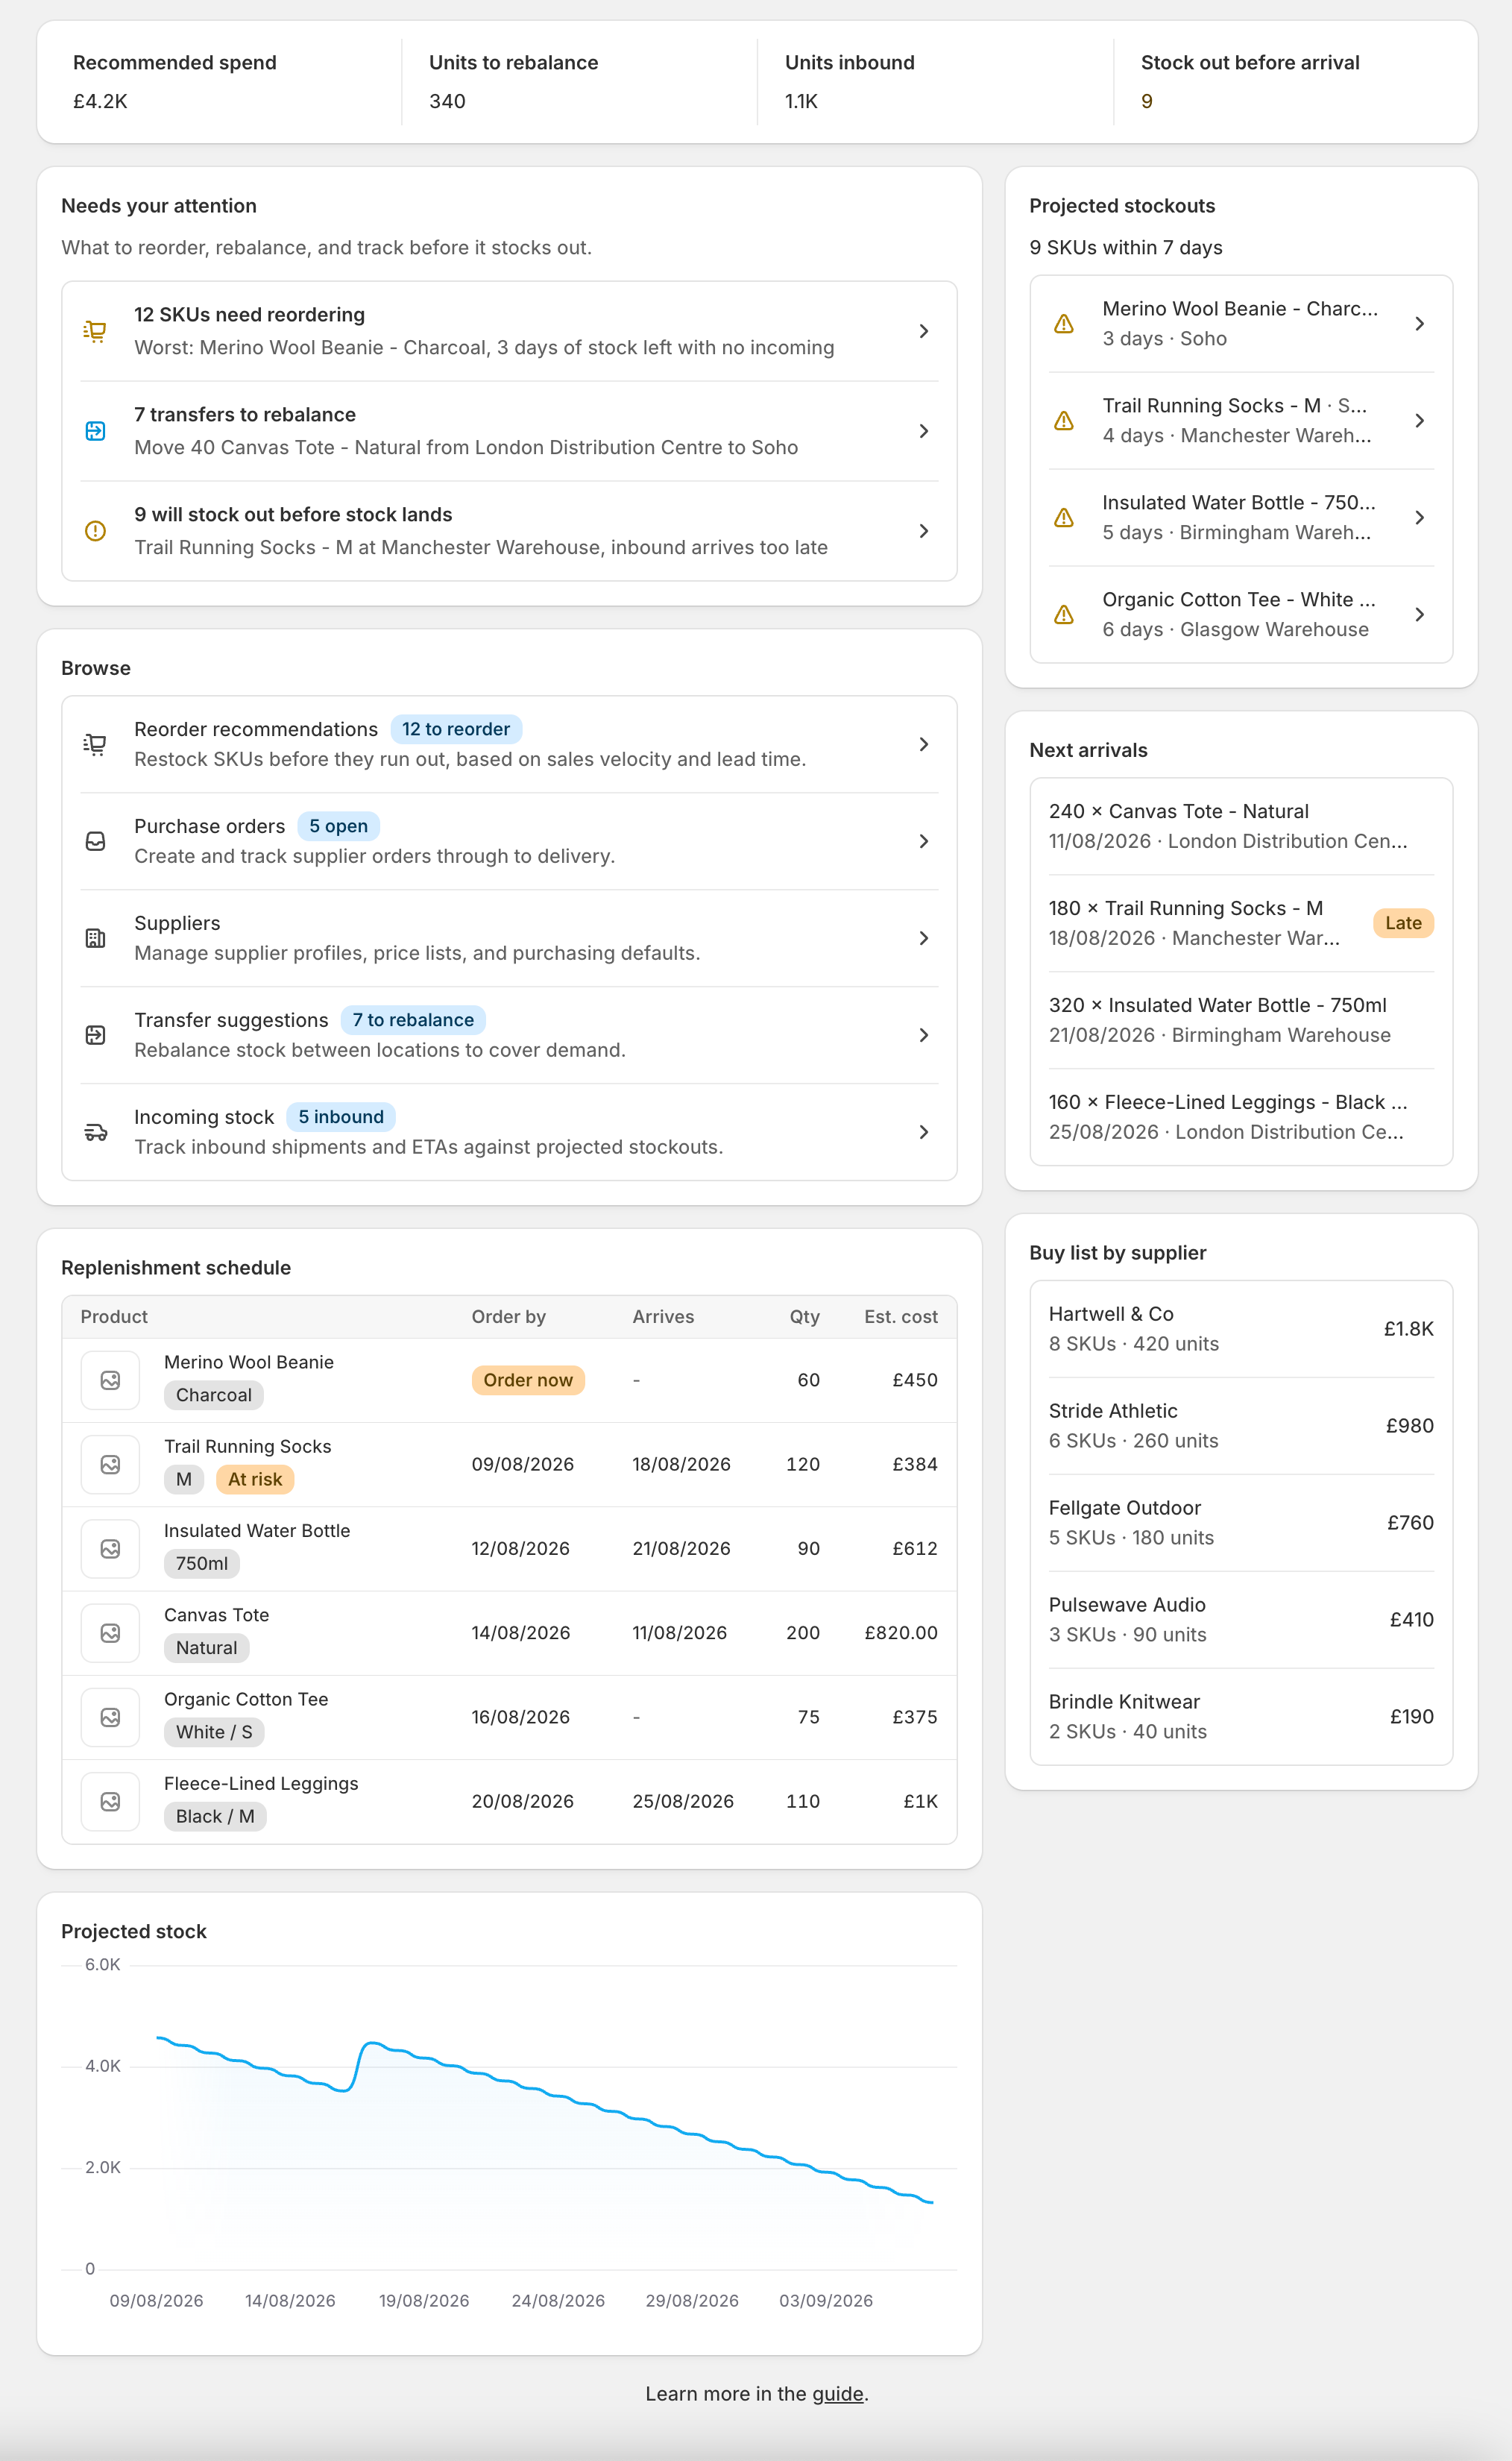Click the transfer icon beside 7 transfers to rebalance
The height and width of the screenshot is (2461, 1512).
click(x=95, y=431)
